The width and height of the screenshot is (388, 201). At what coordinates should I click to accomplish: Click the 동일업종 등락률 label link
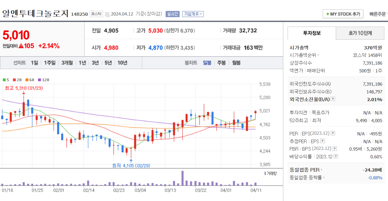pos(306,177)
